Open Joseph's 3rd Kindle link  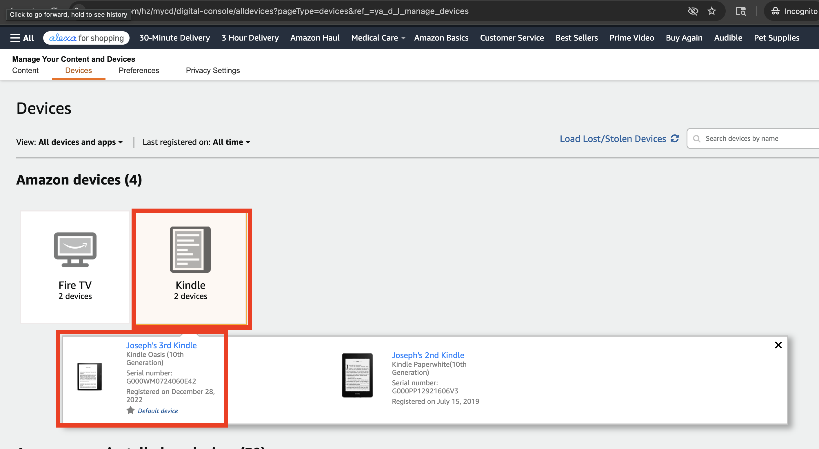pos(161,345)
